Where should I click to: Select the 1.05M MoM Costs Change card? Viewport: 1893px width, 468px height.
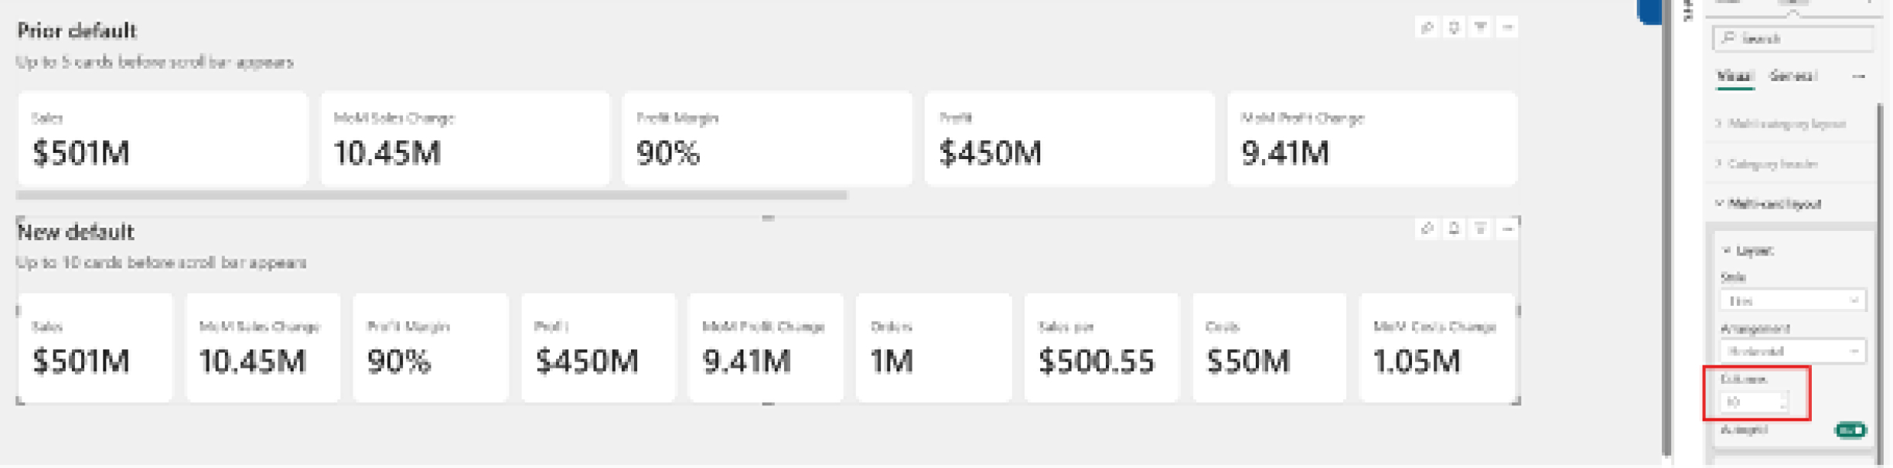[1437, 348]
